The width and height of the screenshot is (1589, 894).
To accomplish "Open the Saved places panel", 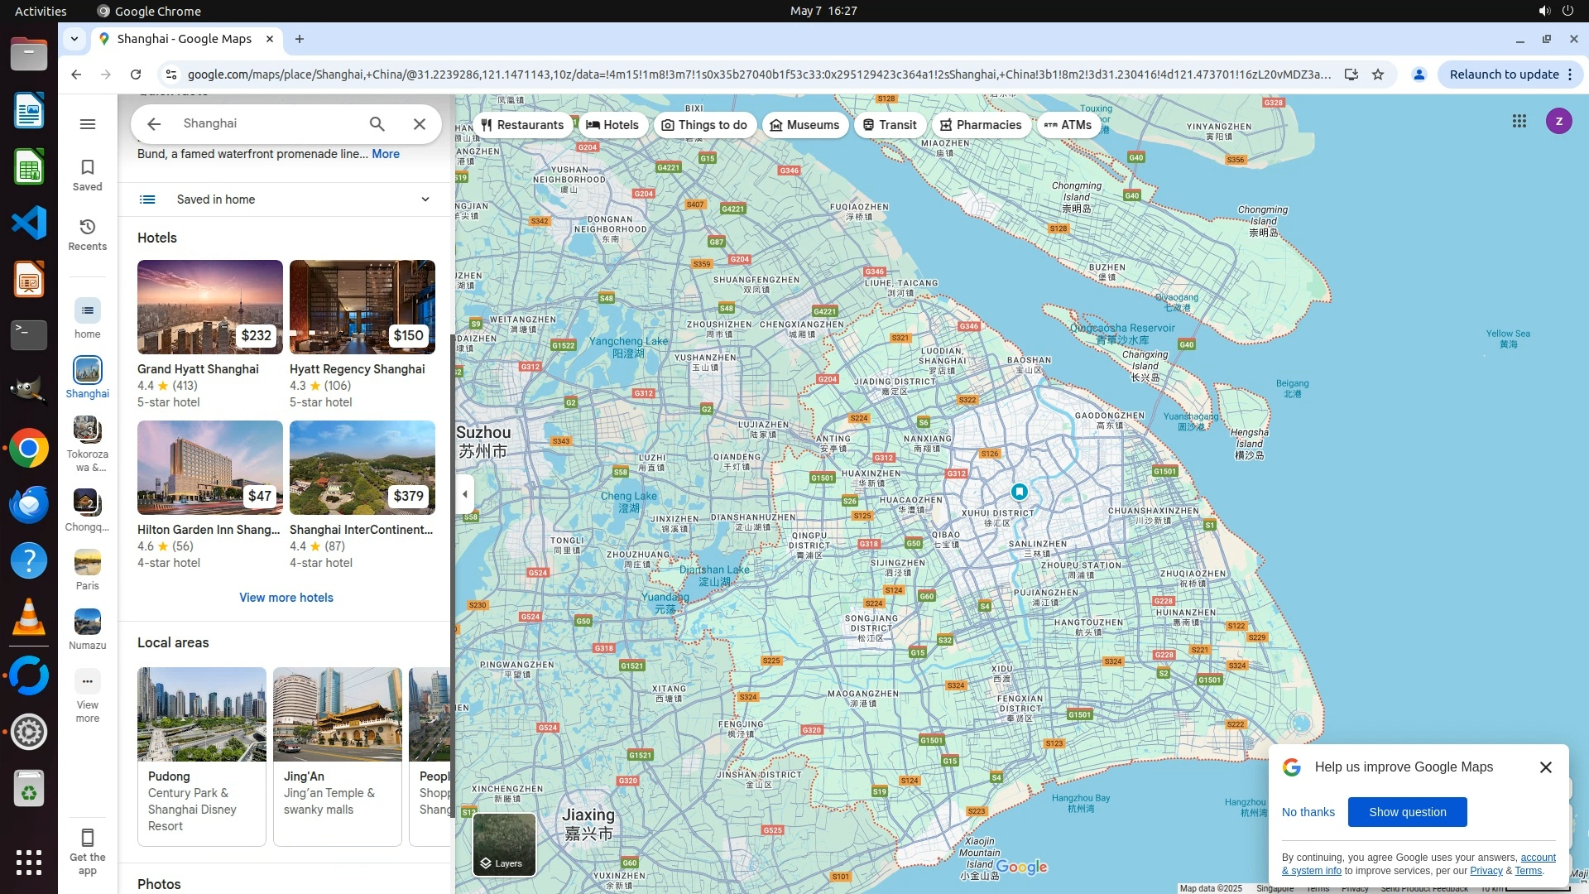I will 88,174.
